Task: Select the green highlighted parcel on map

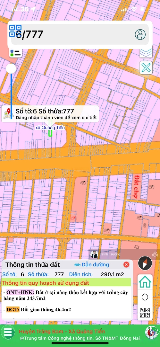Action: point(50,133)
